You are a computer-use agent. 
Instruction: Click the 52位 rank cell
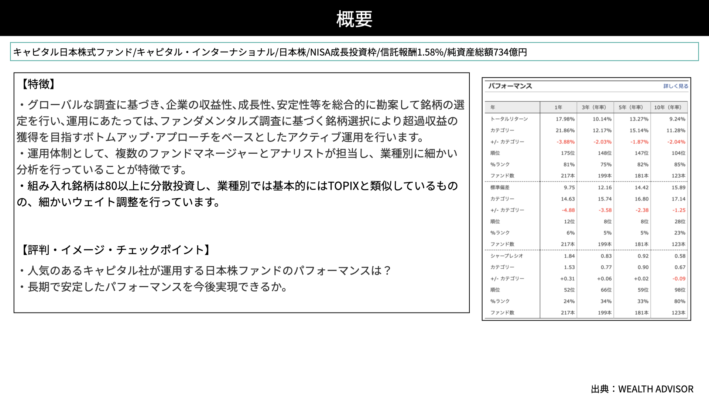click(569, 290)
